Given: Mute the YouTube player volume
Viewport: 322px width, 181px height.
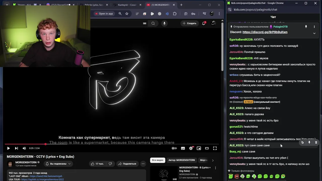Looking at the screenshot, I should pos(24,148).
